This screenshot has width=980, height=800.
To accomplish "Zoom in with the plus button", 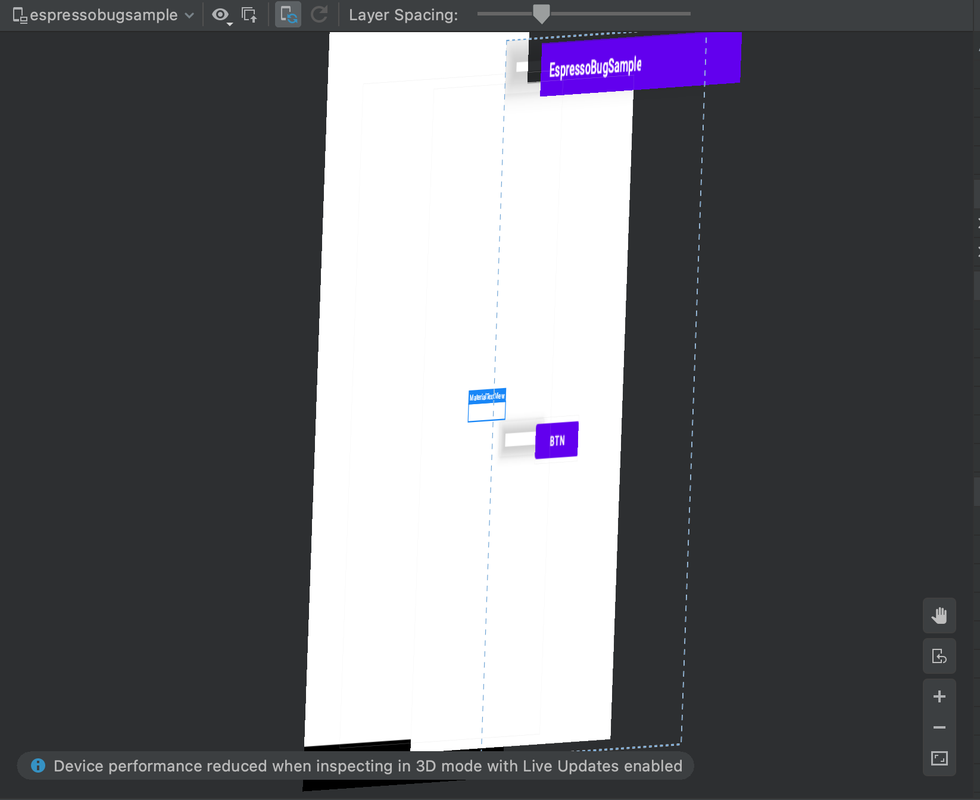I will (x=940, y=696).
